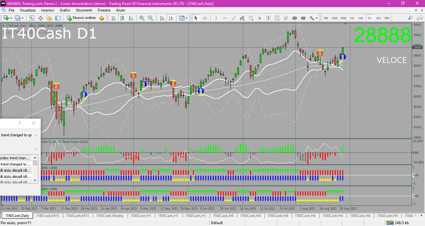Switch to H4 timeframe
The image size is (425, 226).
[361, 18]
